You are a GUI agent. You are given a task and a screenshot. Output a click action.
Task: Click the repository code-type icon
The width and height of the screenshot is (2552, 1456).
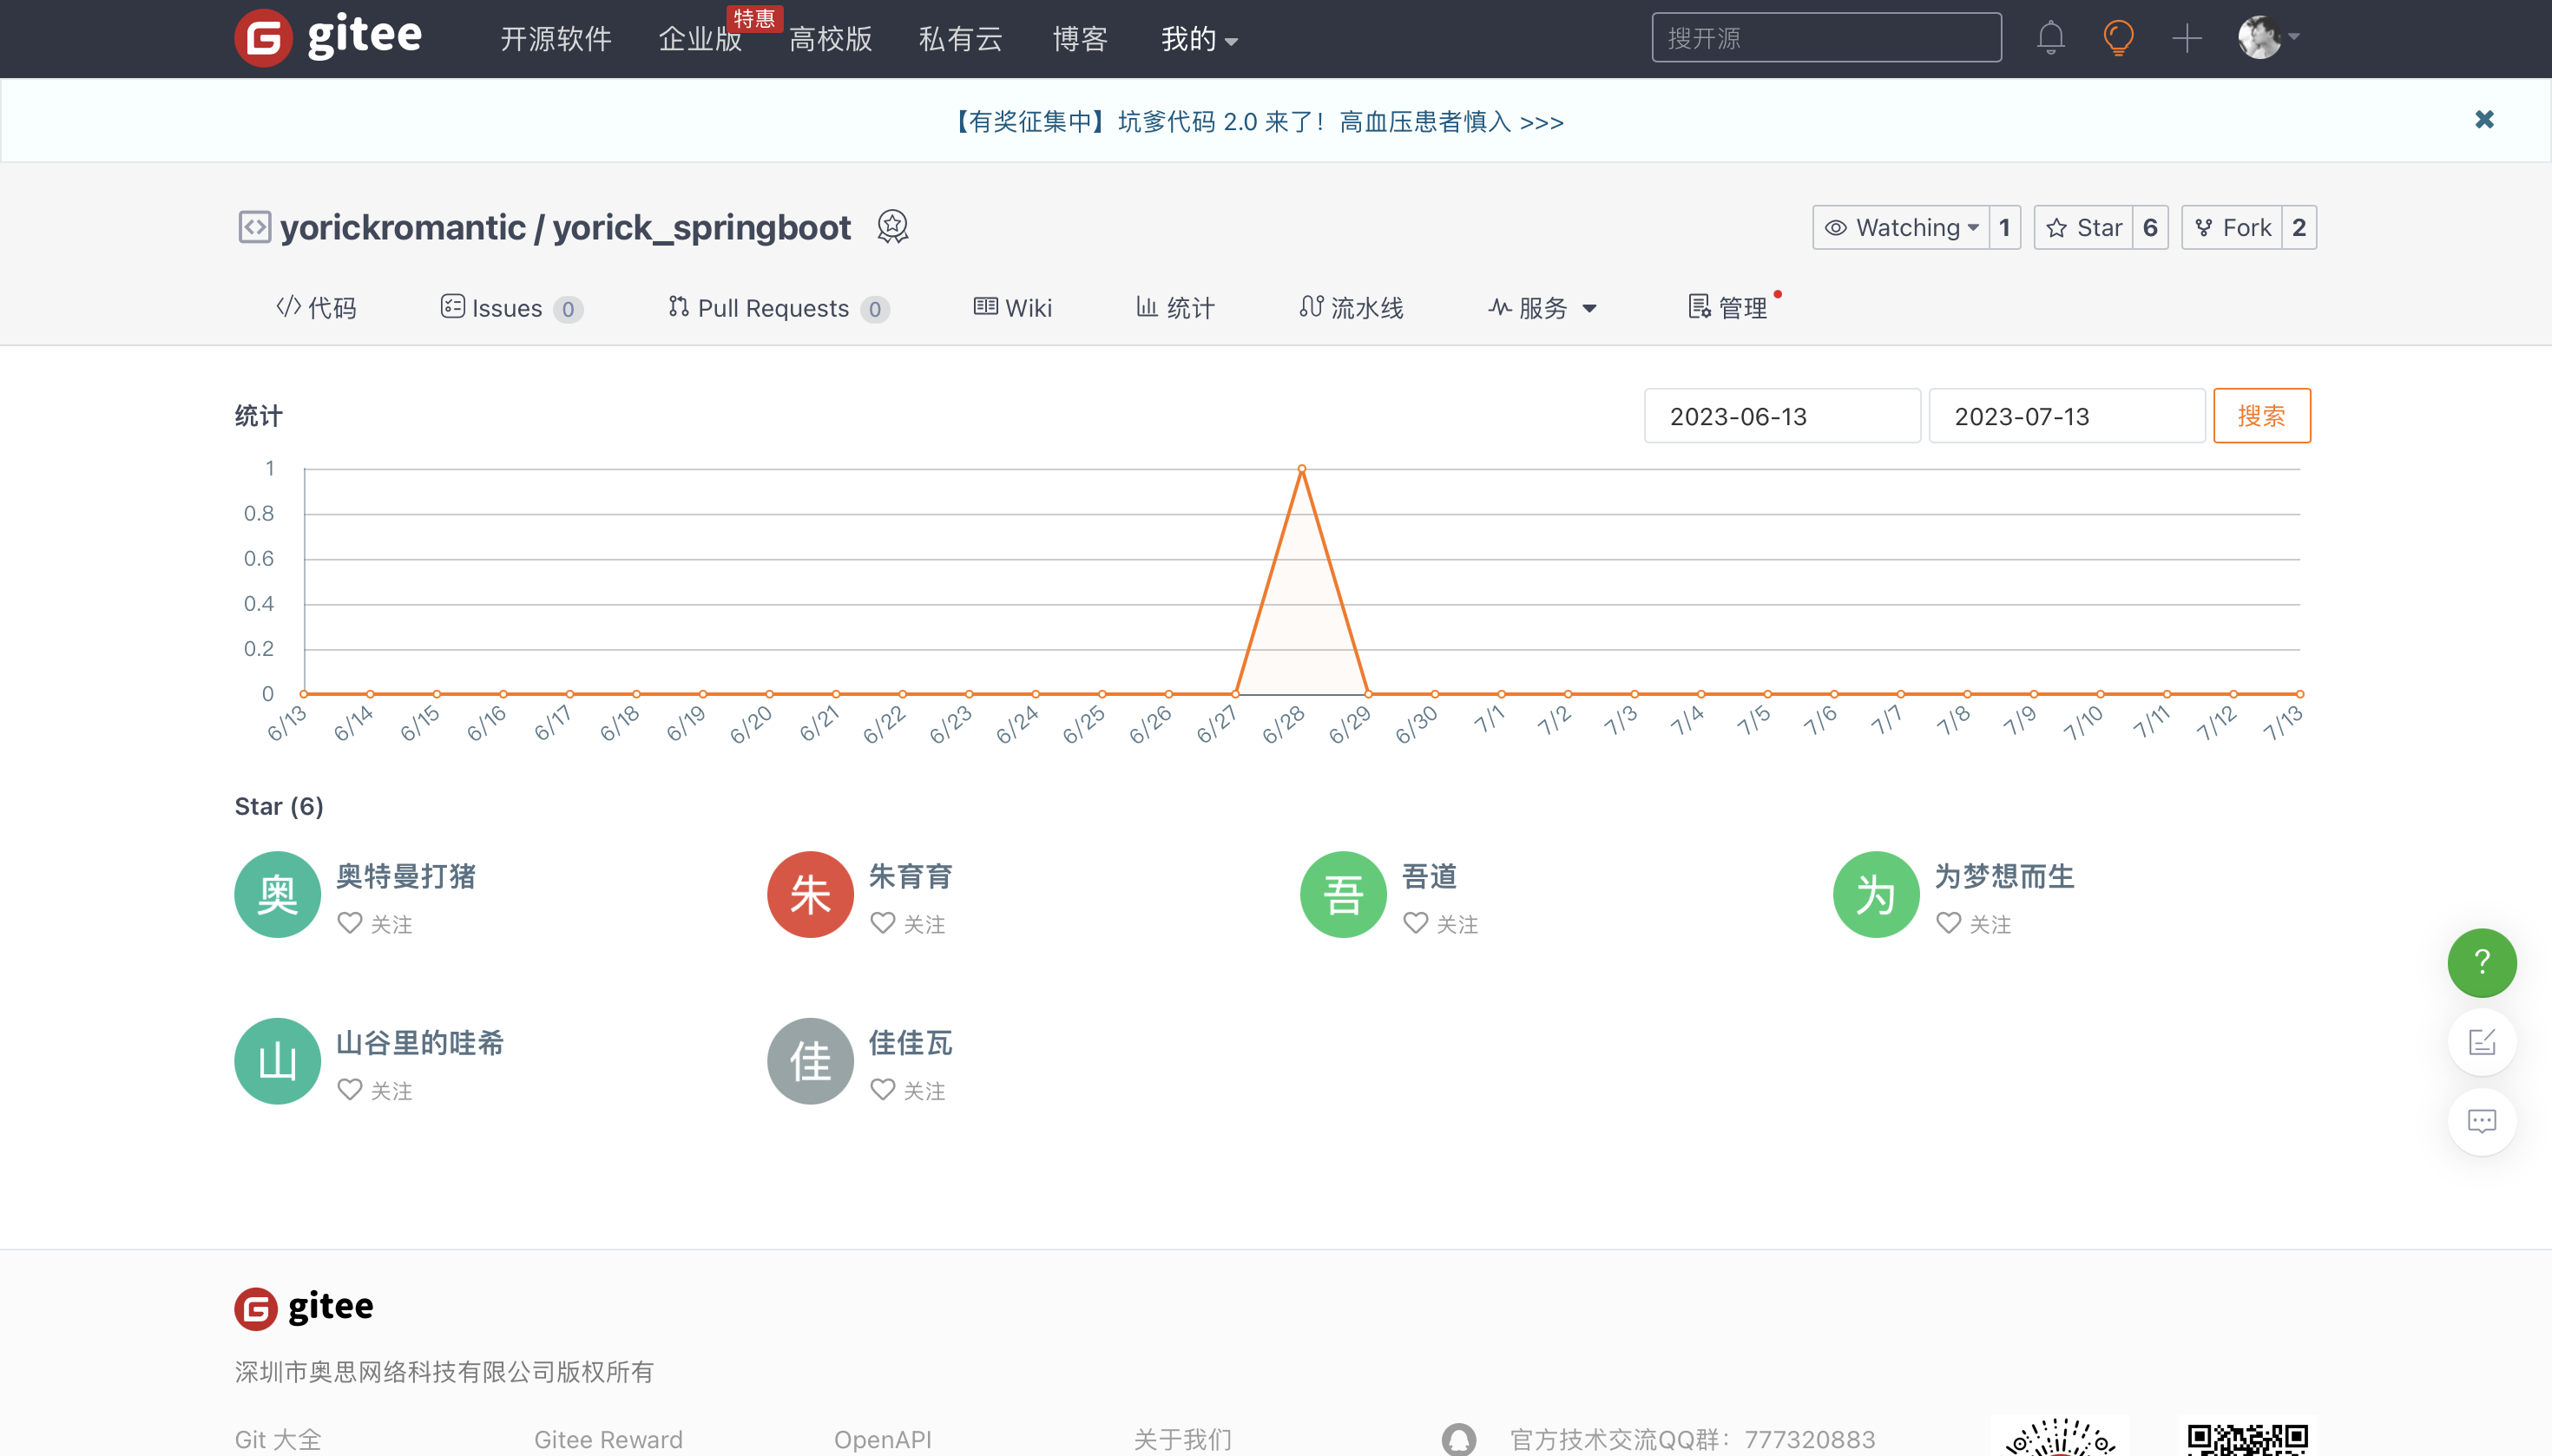[x=254, y=227]
